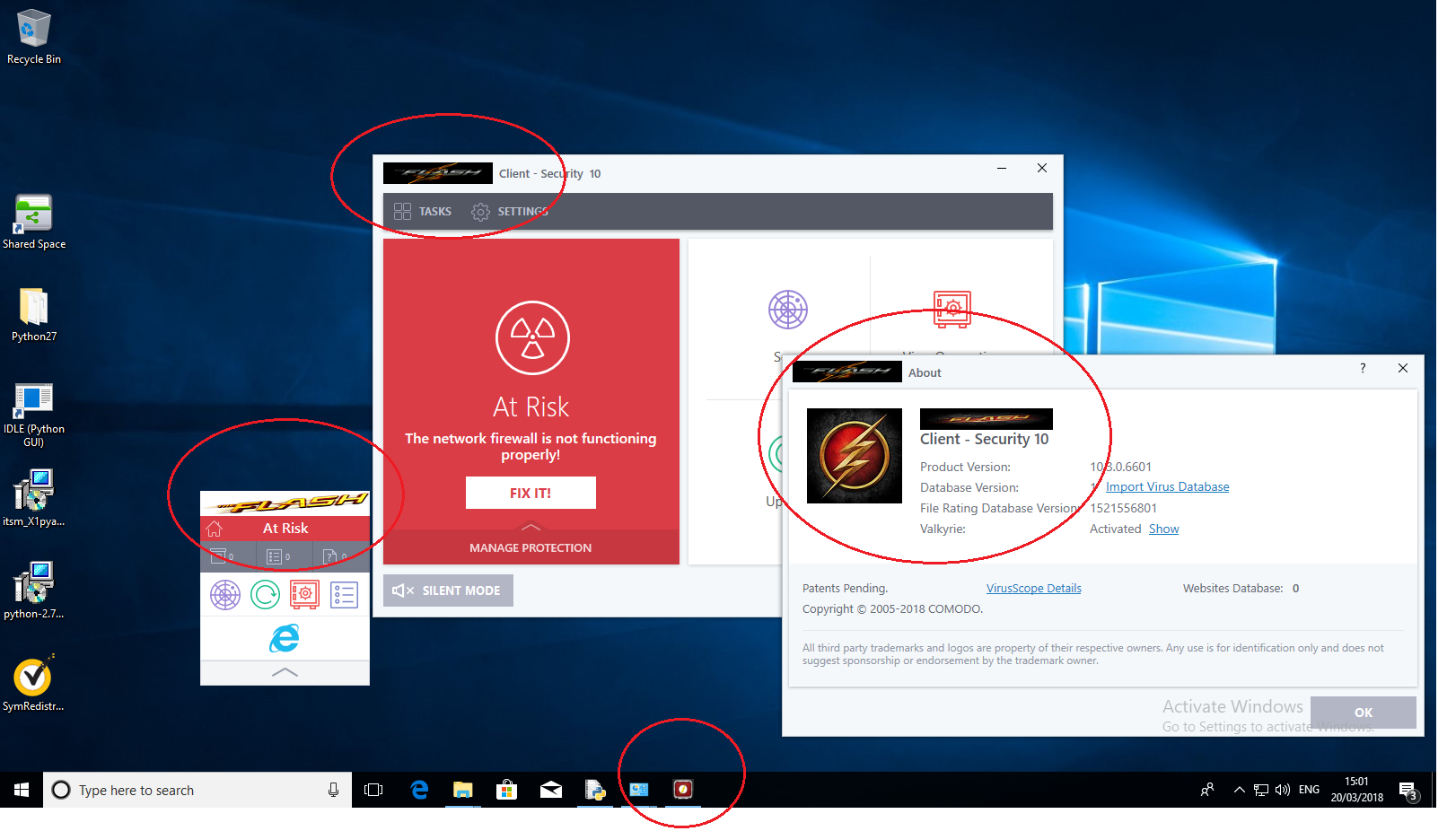Click the purple radar scan icon in the widget
Screen dimensions: 1447x831
[x=225, y=595]
